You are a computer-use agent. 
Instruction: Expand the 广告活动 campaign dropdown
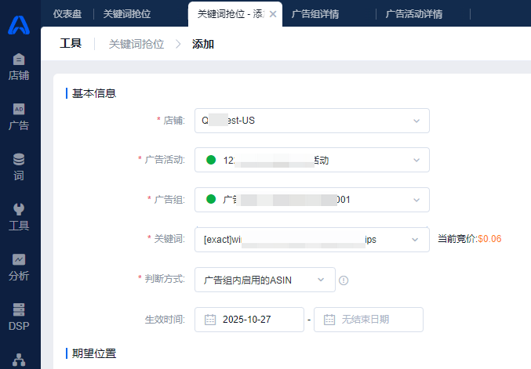[x=416, y=160]
